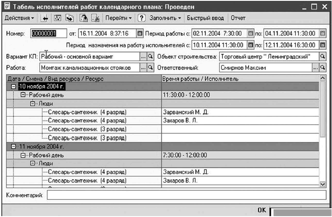The image size is (332, 217).
Task: Collapse Люди node under 10 ноября
Action: [x=33, y=103]
